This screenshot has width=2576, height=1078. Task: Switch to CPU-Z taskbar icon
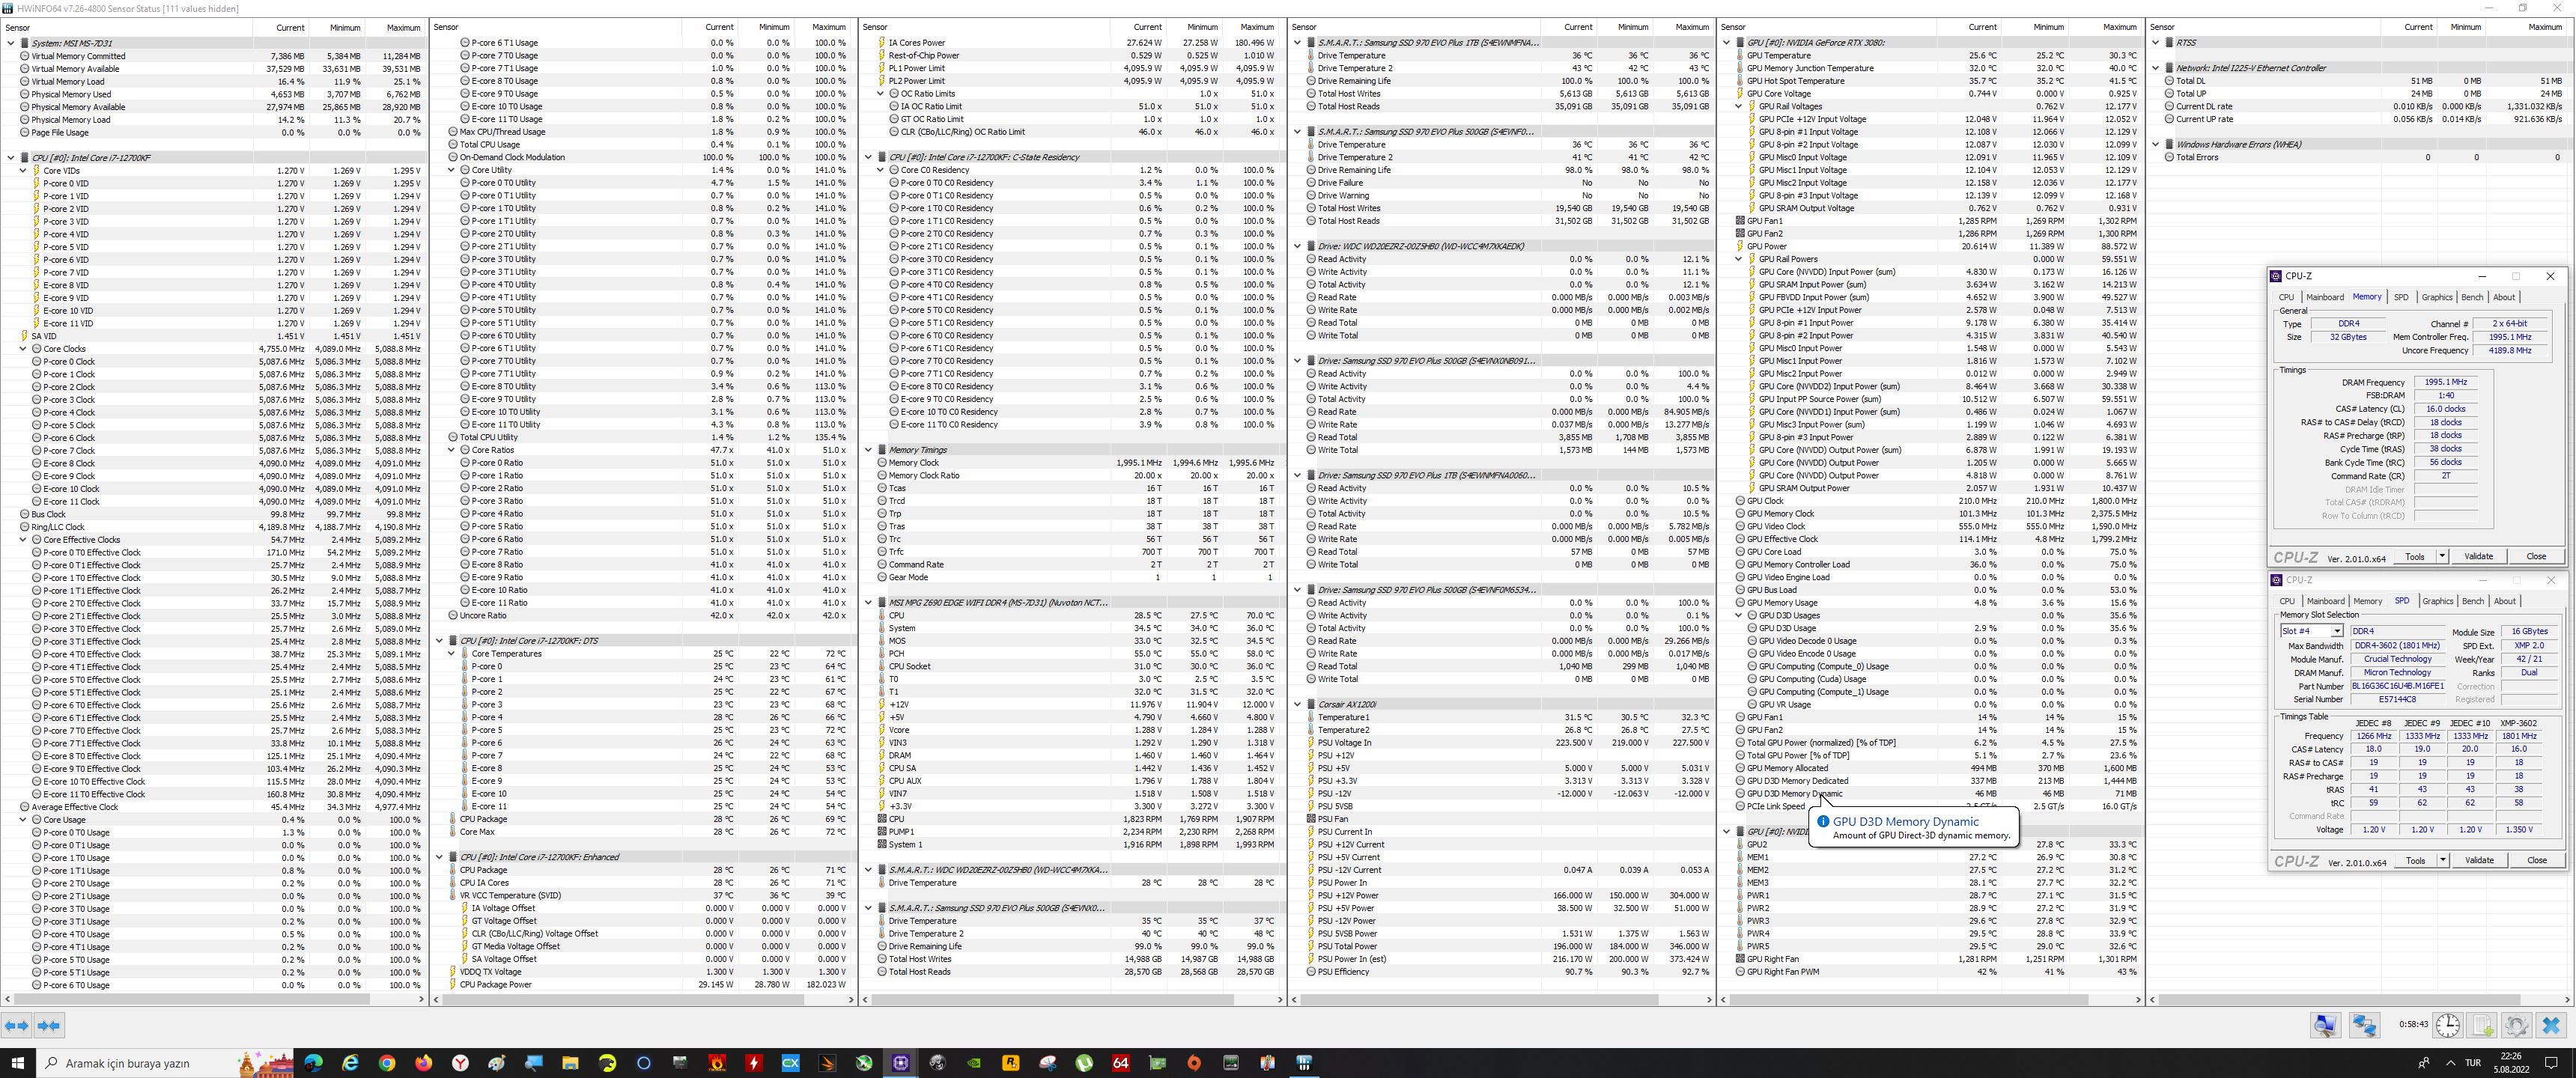[x=900, y=1063]
